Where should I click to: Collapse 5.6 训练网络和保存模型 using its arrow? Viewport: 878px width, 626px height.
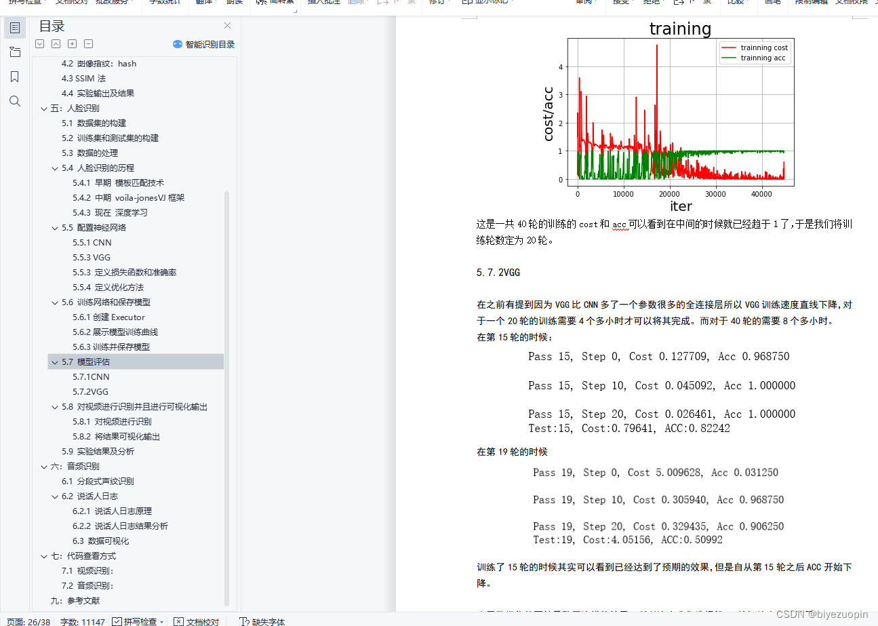pos(55,302)
